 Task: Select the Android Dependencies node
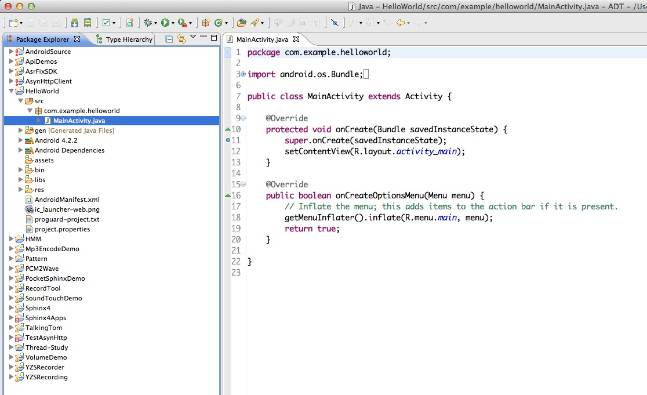pyautogui.click(x=70, y=150)
